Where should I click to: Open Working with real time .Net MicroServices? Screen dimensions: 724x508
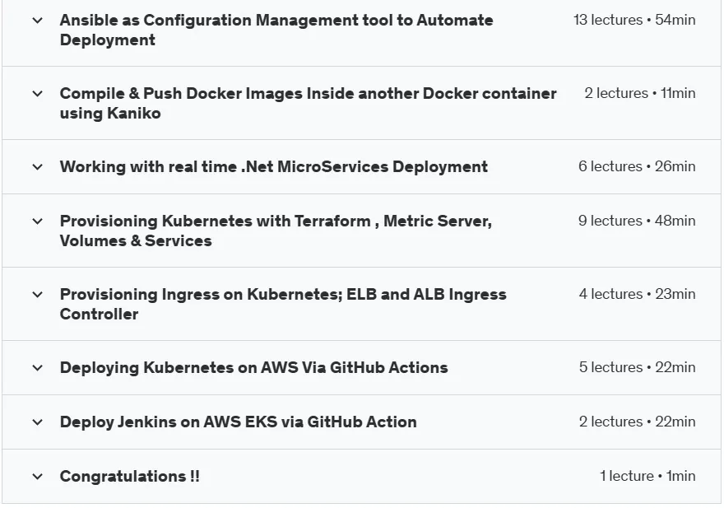pos(273,167)
